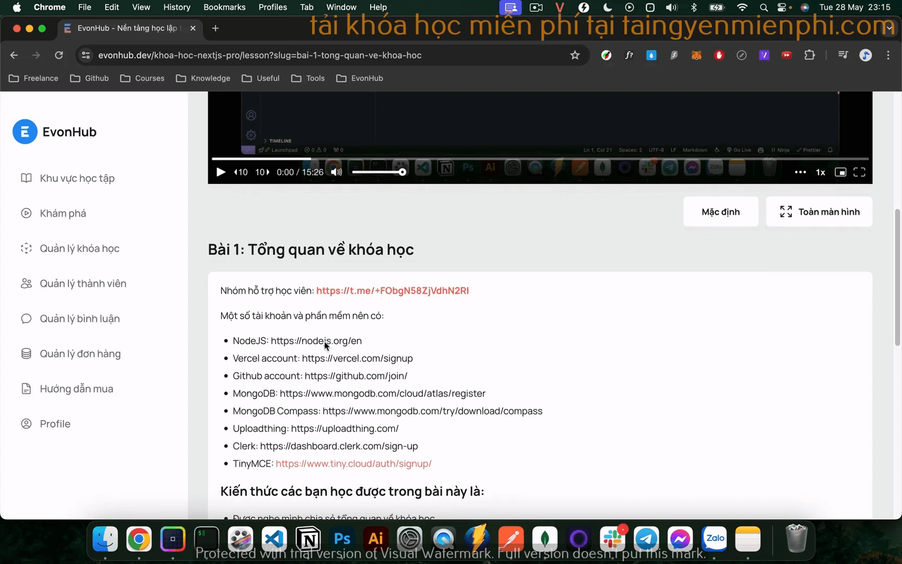Reload the current page
The width and height of the screenshot is (902, 564).
tap(59, 55)
